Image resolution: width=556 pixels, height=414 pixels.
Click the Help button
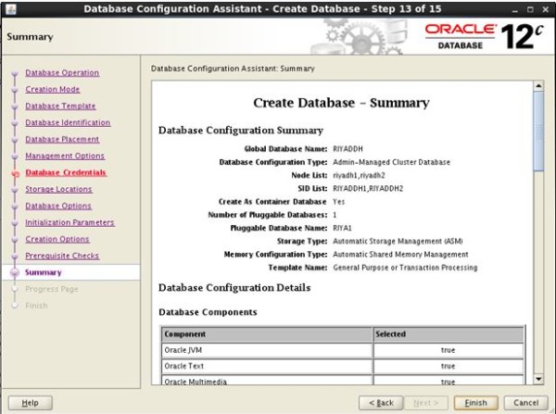click(x=31, y=403)
